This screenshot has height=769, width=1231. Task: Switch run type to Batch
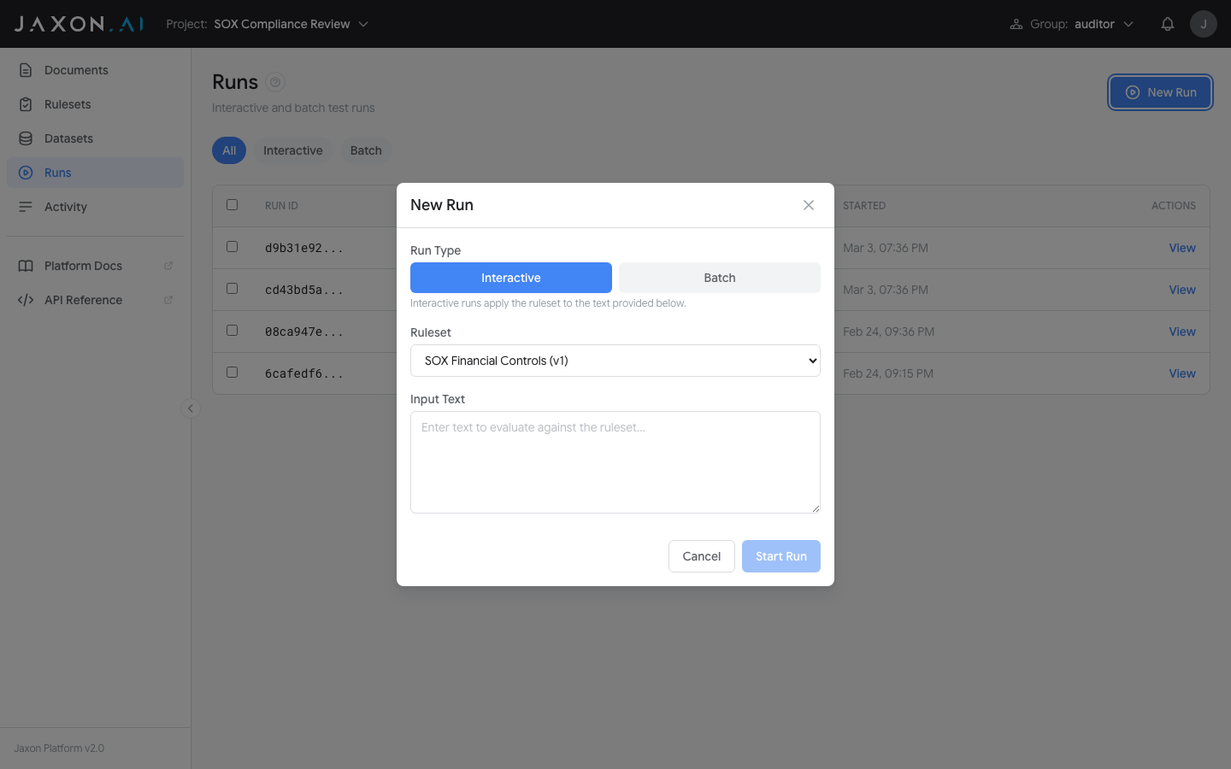[x=719, y=277]
